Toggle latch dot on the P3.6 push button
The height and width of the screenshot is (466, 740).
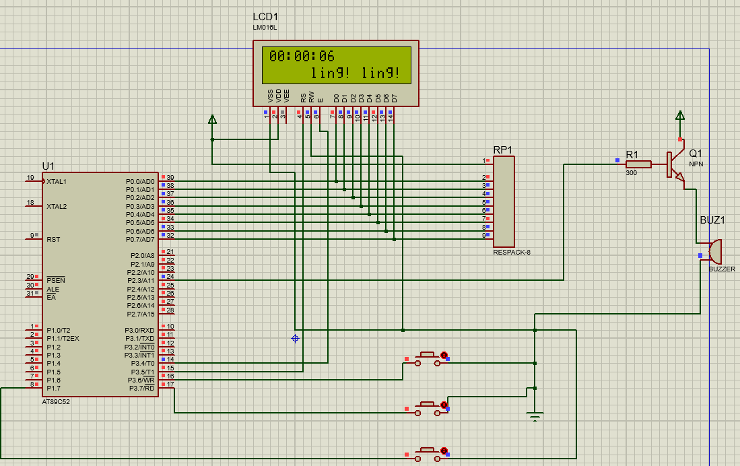[x=444, y=355]
